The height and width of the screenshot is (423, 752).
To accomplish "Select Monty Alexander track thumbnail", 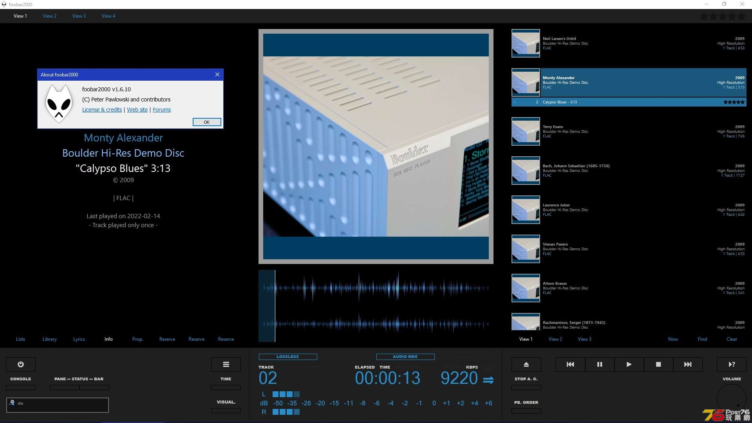I will (x=525, y=82).
